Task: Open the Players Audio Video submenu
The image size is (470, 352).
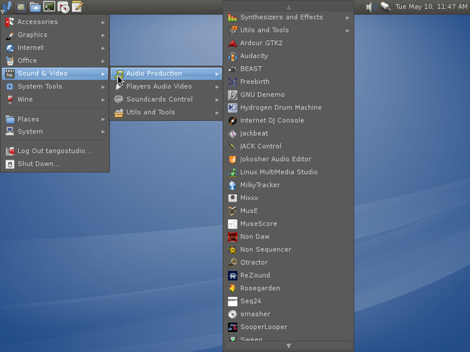Action: tap(159, 86)
